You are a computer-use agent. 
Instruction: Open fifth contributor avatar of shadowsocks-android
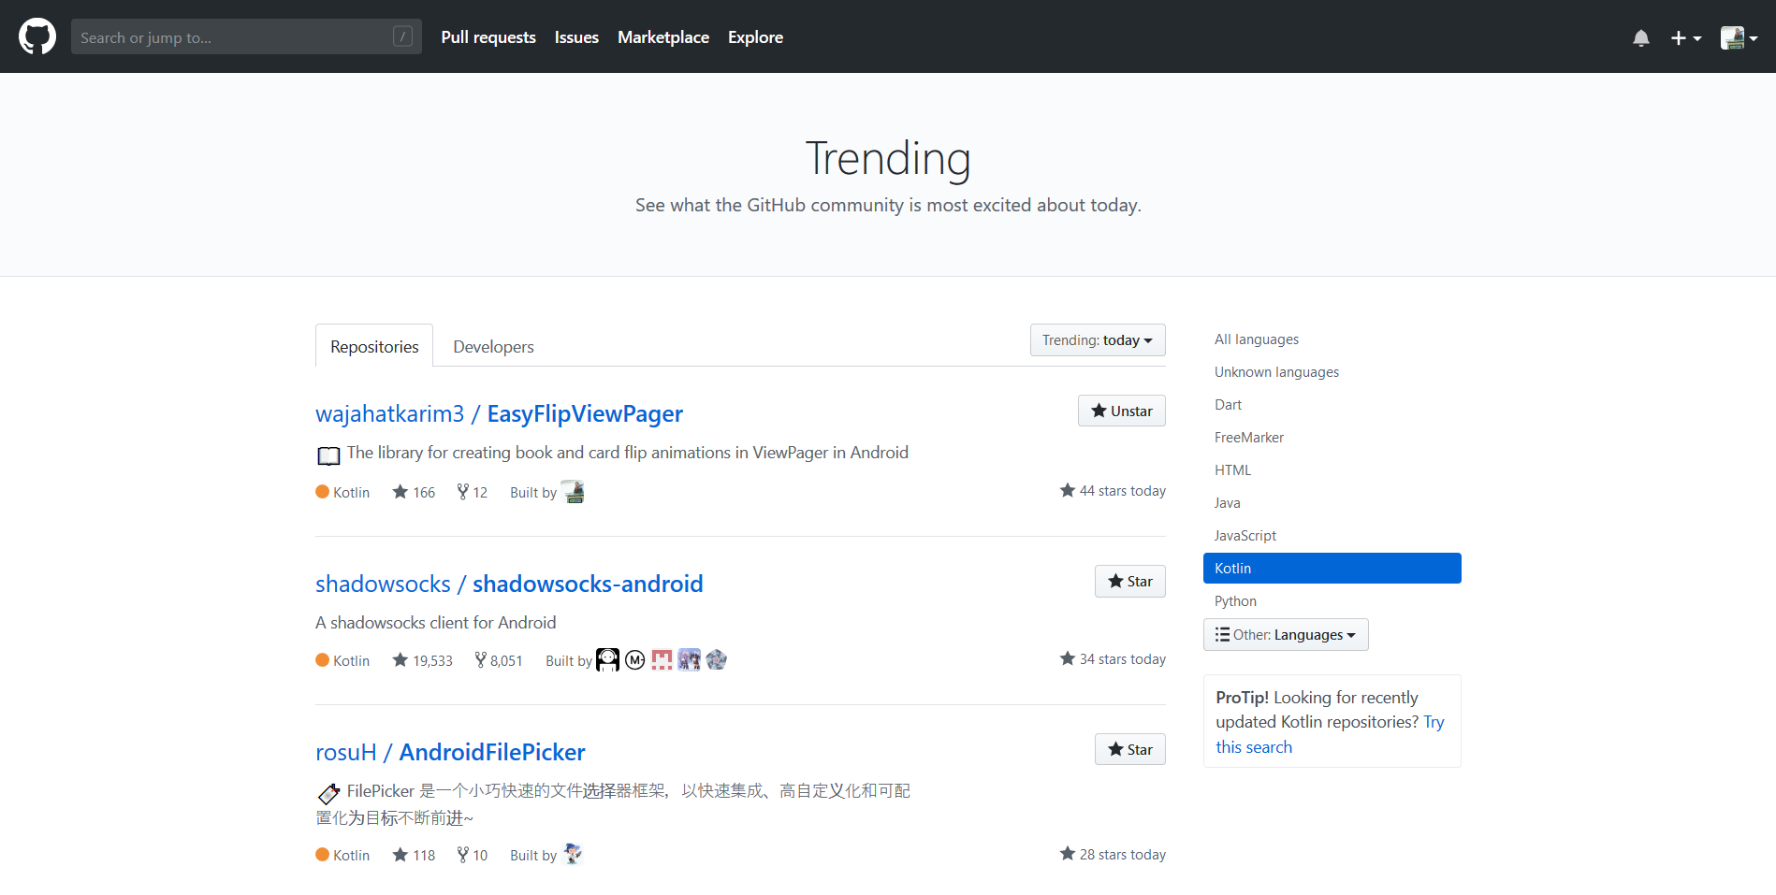717,659
